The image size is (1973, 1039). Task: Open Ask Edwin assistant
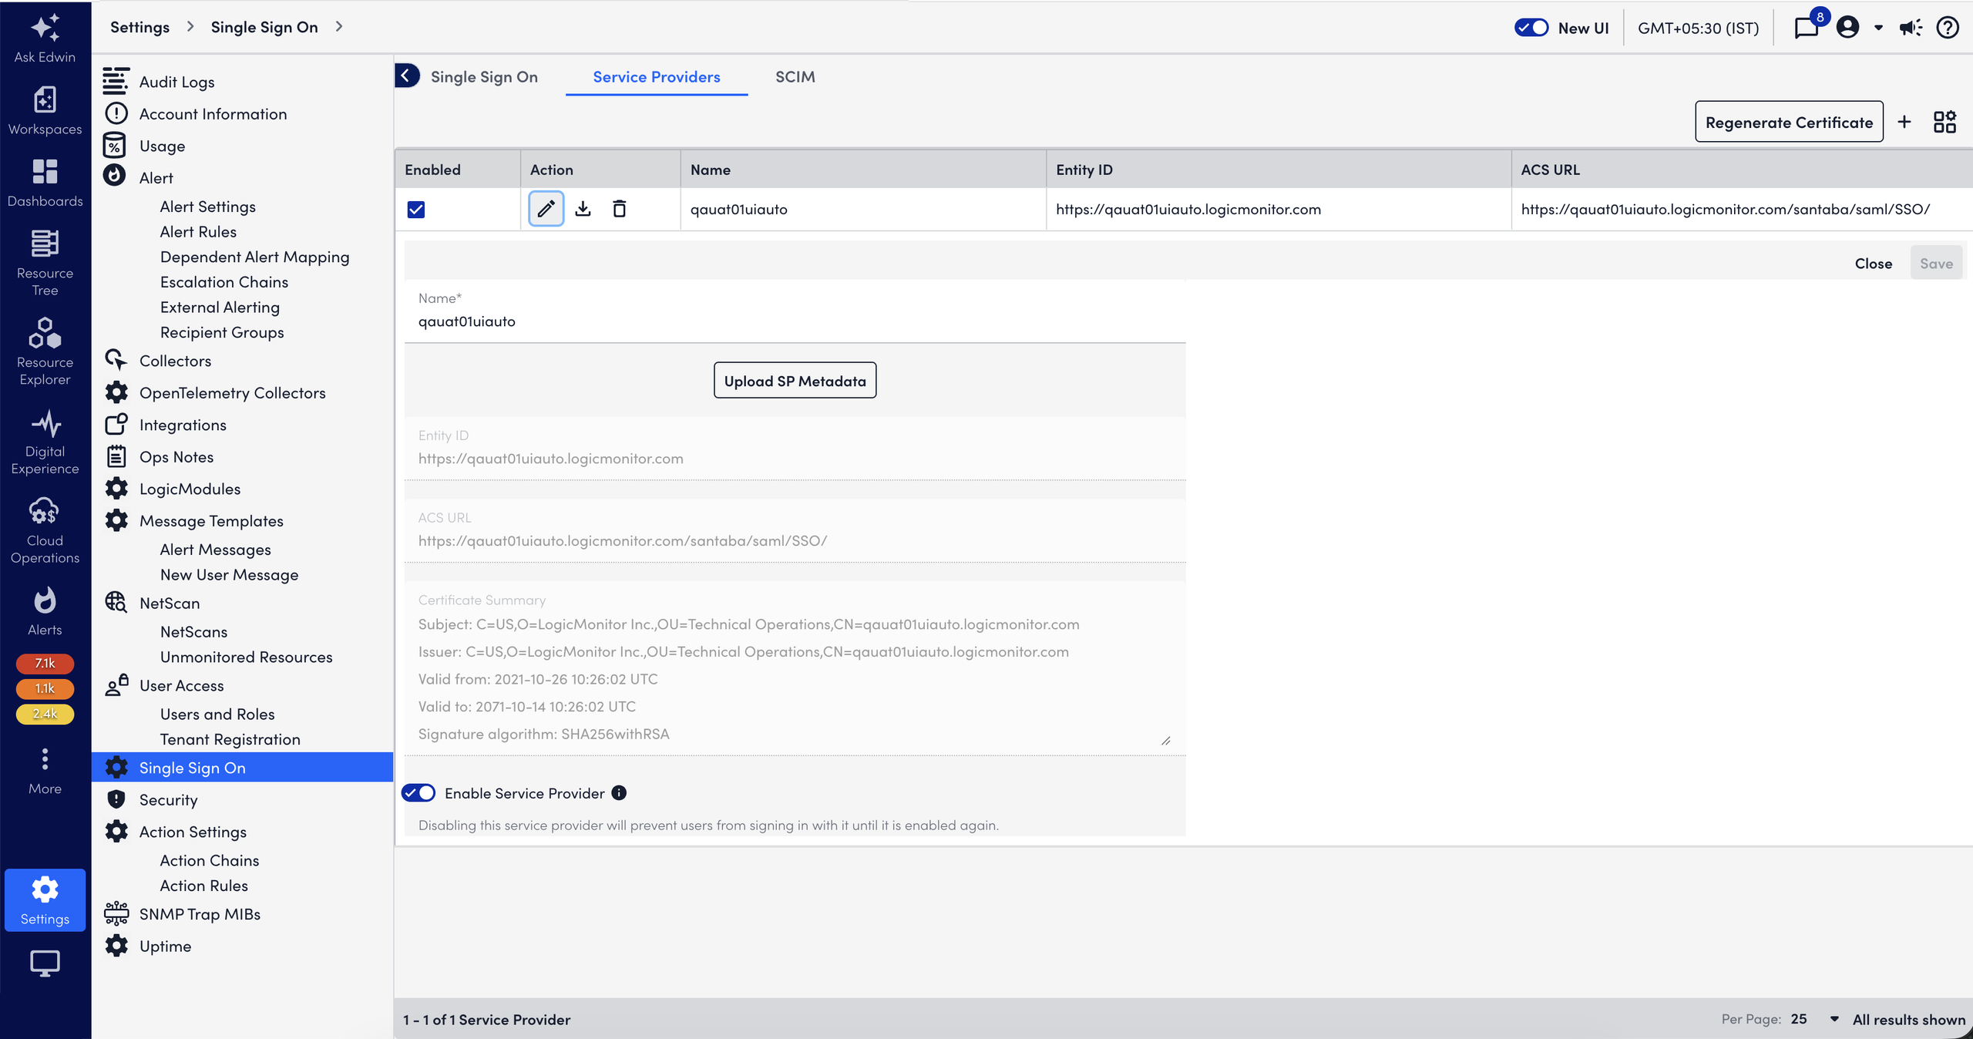45,39
